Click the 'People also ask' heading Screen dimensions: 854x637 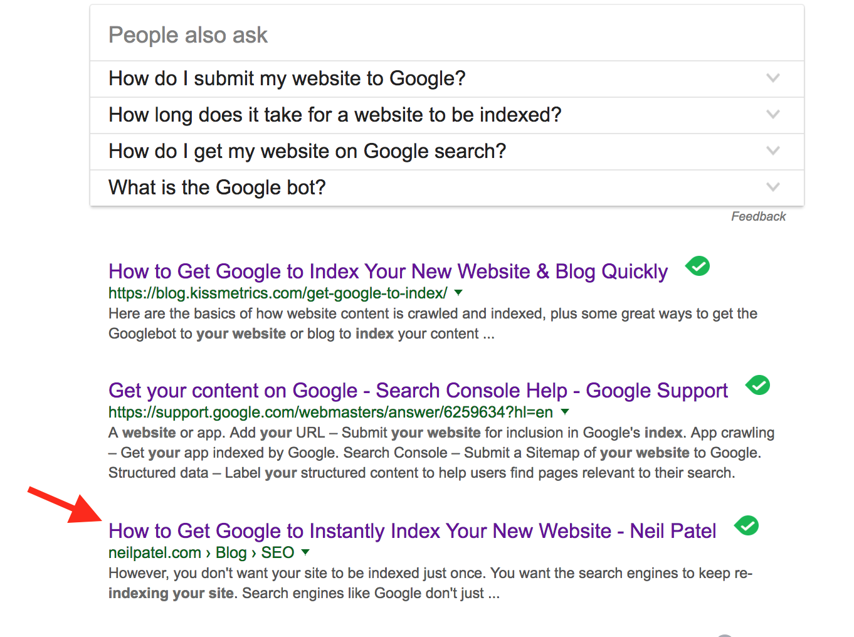point(188,35)
